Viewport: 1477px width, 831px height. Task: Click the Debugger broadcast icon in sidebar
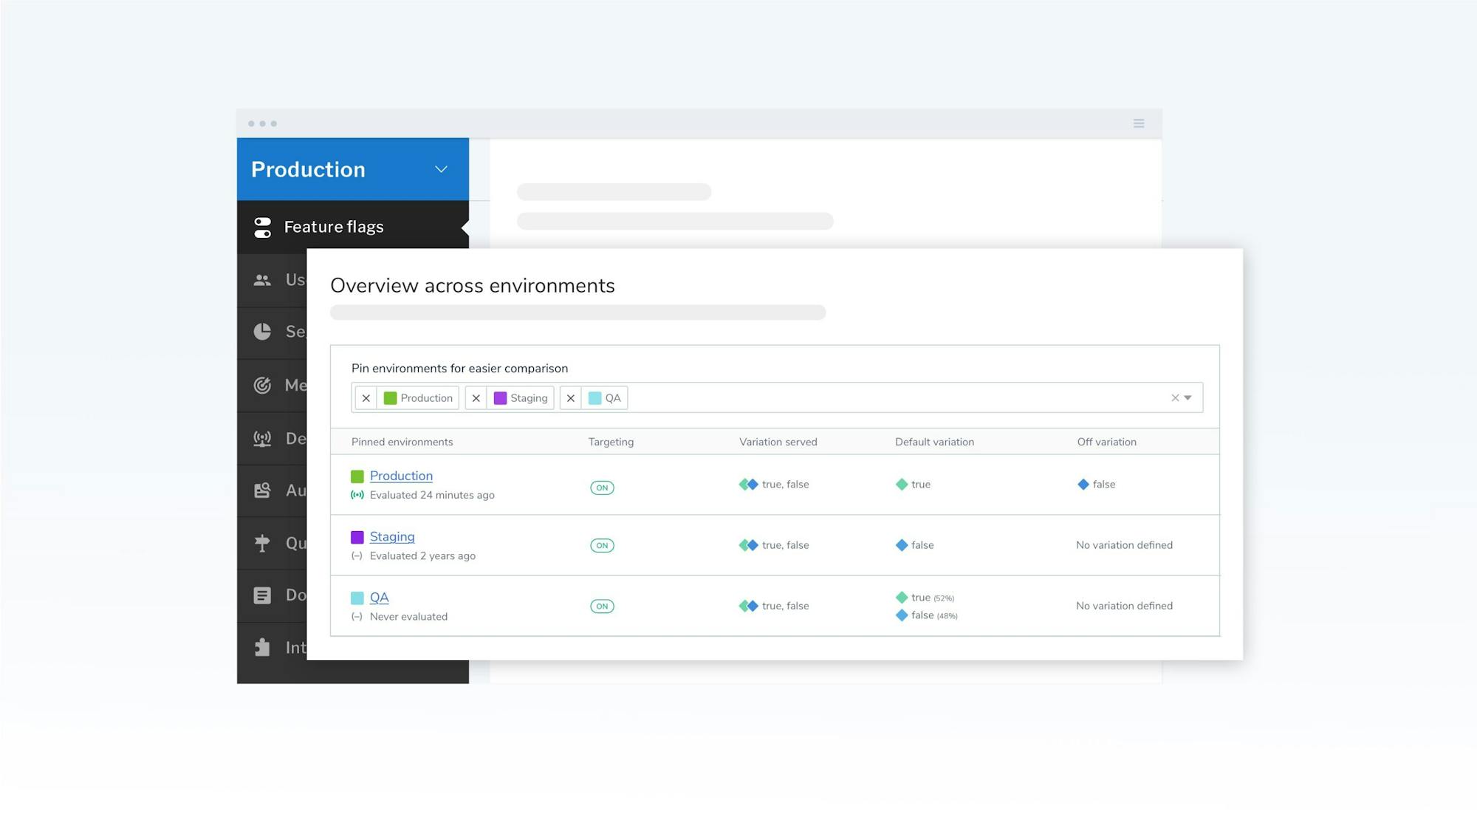click(x=262, y=439)
